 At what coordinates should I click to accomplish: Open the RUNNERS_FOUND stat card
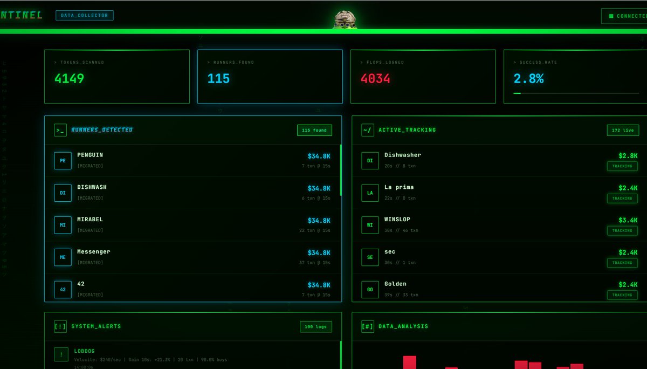coord(270,77)
